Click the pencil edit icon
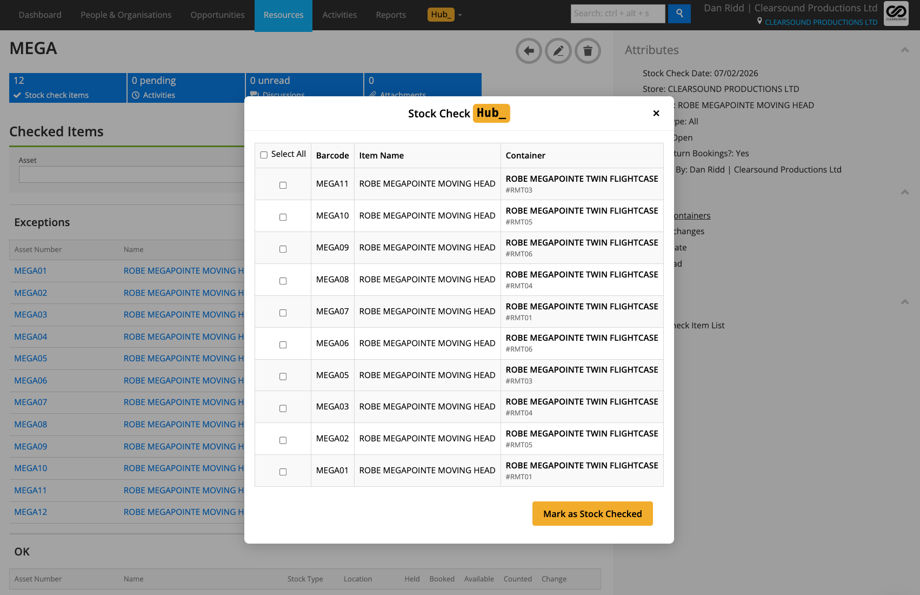Viewport: 920px width, 595px height. point(558,51)
